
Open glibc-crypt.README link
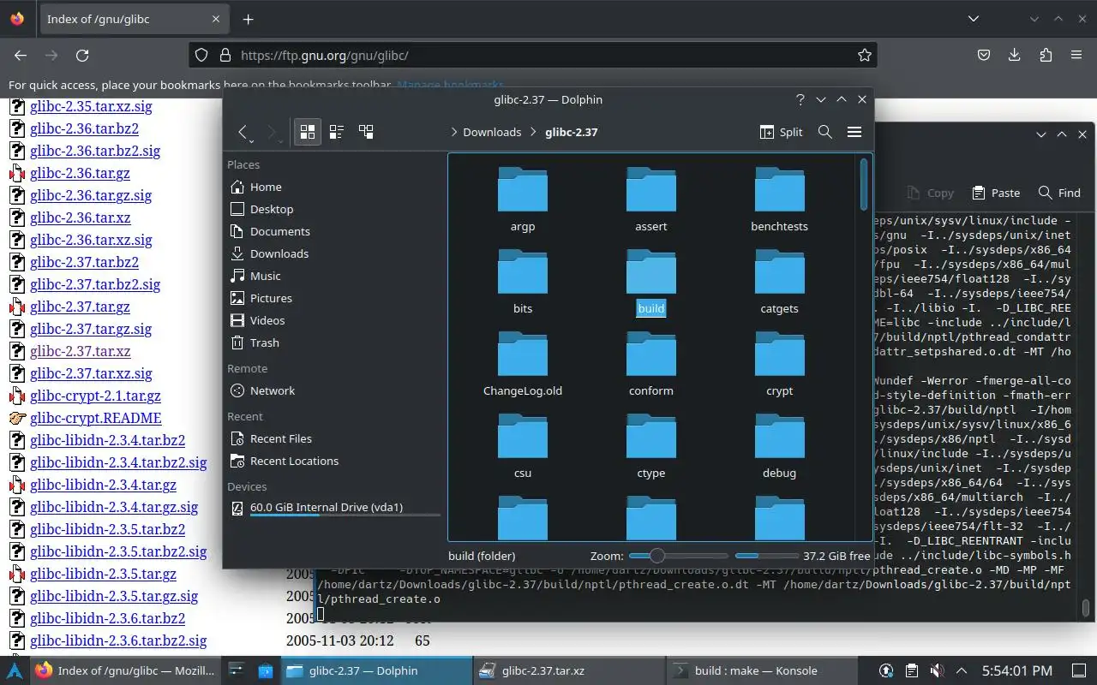[95, 418]
